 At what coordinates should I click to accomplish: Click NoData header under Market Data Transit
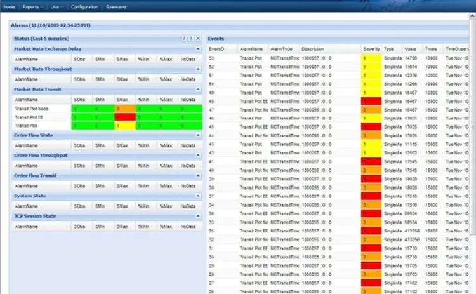point(188,100)
